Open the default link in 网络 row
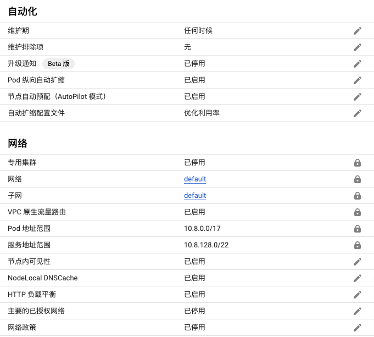Image resolution: width=374 pixels, height=337 pixels. tap(195, 179)
